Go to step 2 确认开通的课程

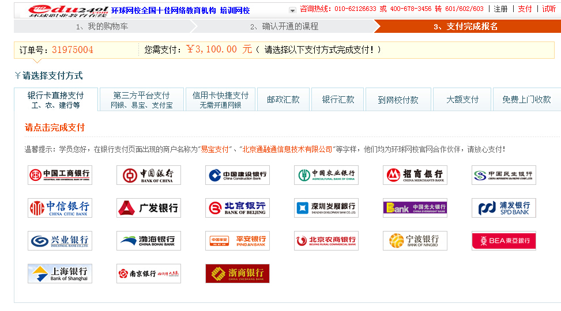coord(284,26)
